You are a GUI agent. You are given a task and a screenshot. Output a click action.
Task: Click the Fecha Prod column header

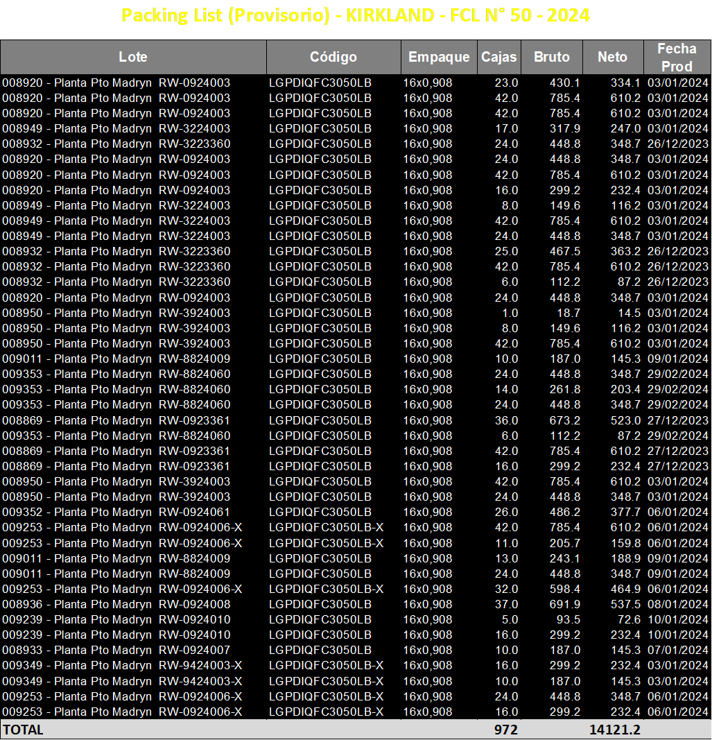coord(677,57)
